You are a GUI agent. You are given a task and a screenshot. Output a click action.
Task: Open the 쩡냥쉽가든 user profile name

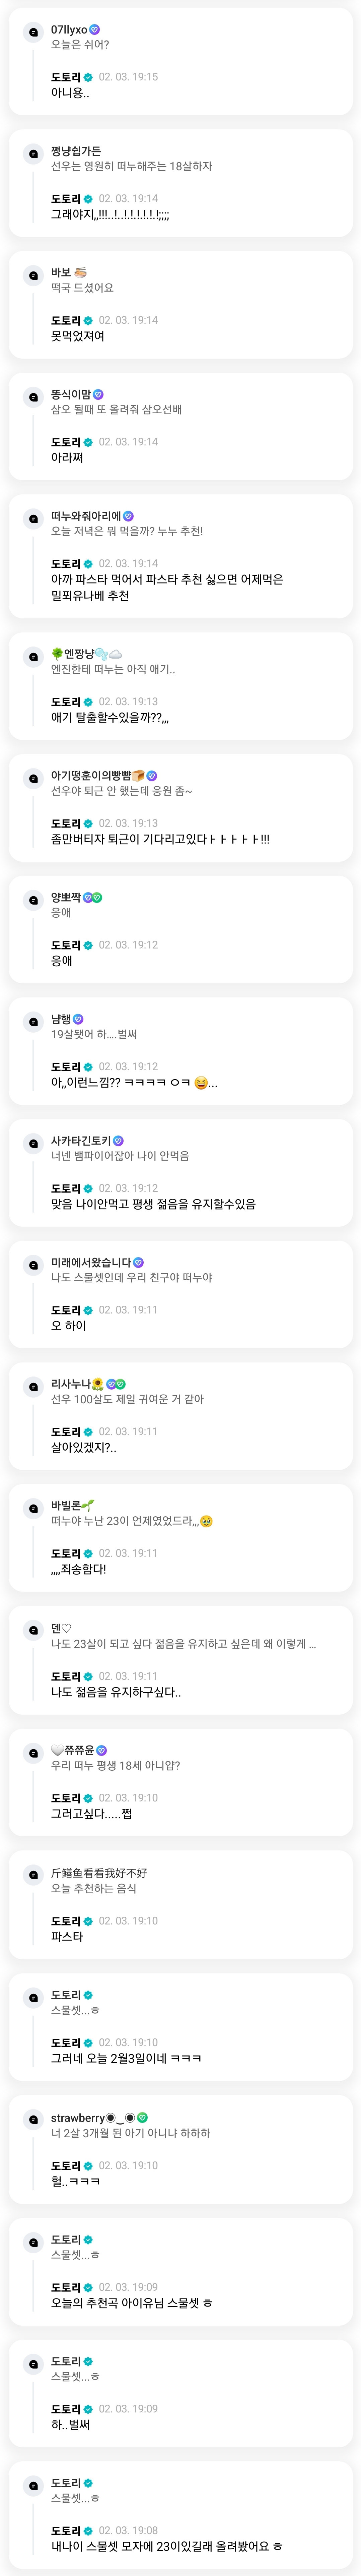click(x=76, y=151)
